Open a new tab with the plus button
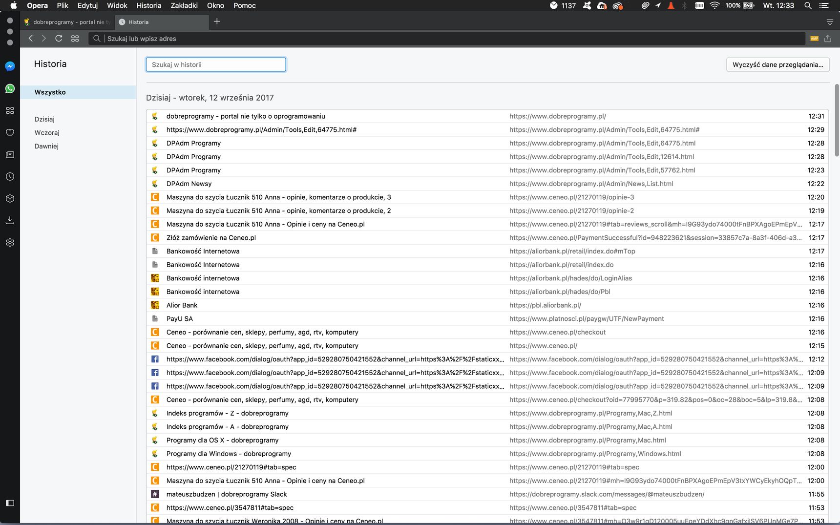The height and width of the screenshot is (525, 840). [x=217, y=21]
